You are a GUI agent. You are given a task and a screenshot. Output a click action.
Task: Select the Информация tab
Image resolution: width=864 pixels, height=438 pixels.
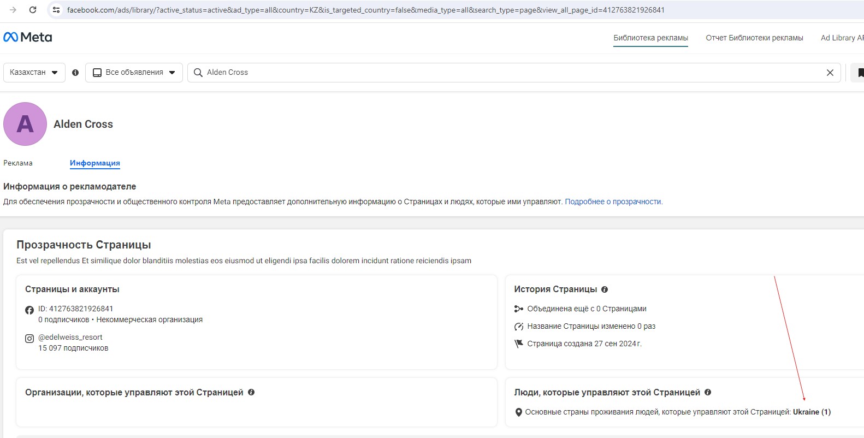[x=94, y=163]
